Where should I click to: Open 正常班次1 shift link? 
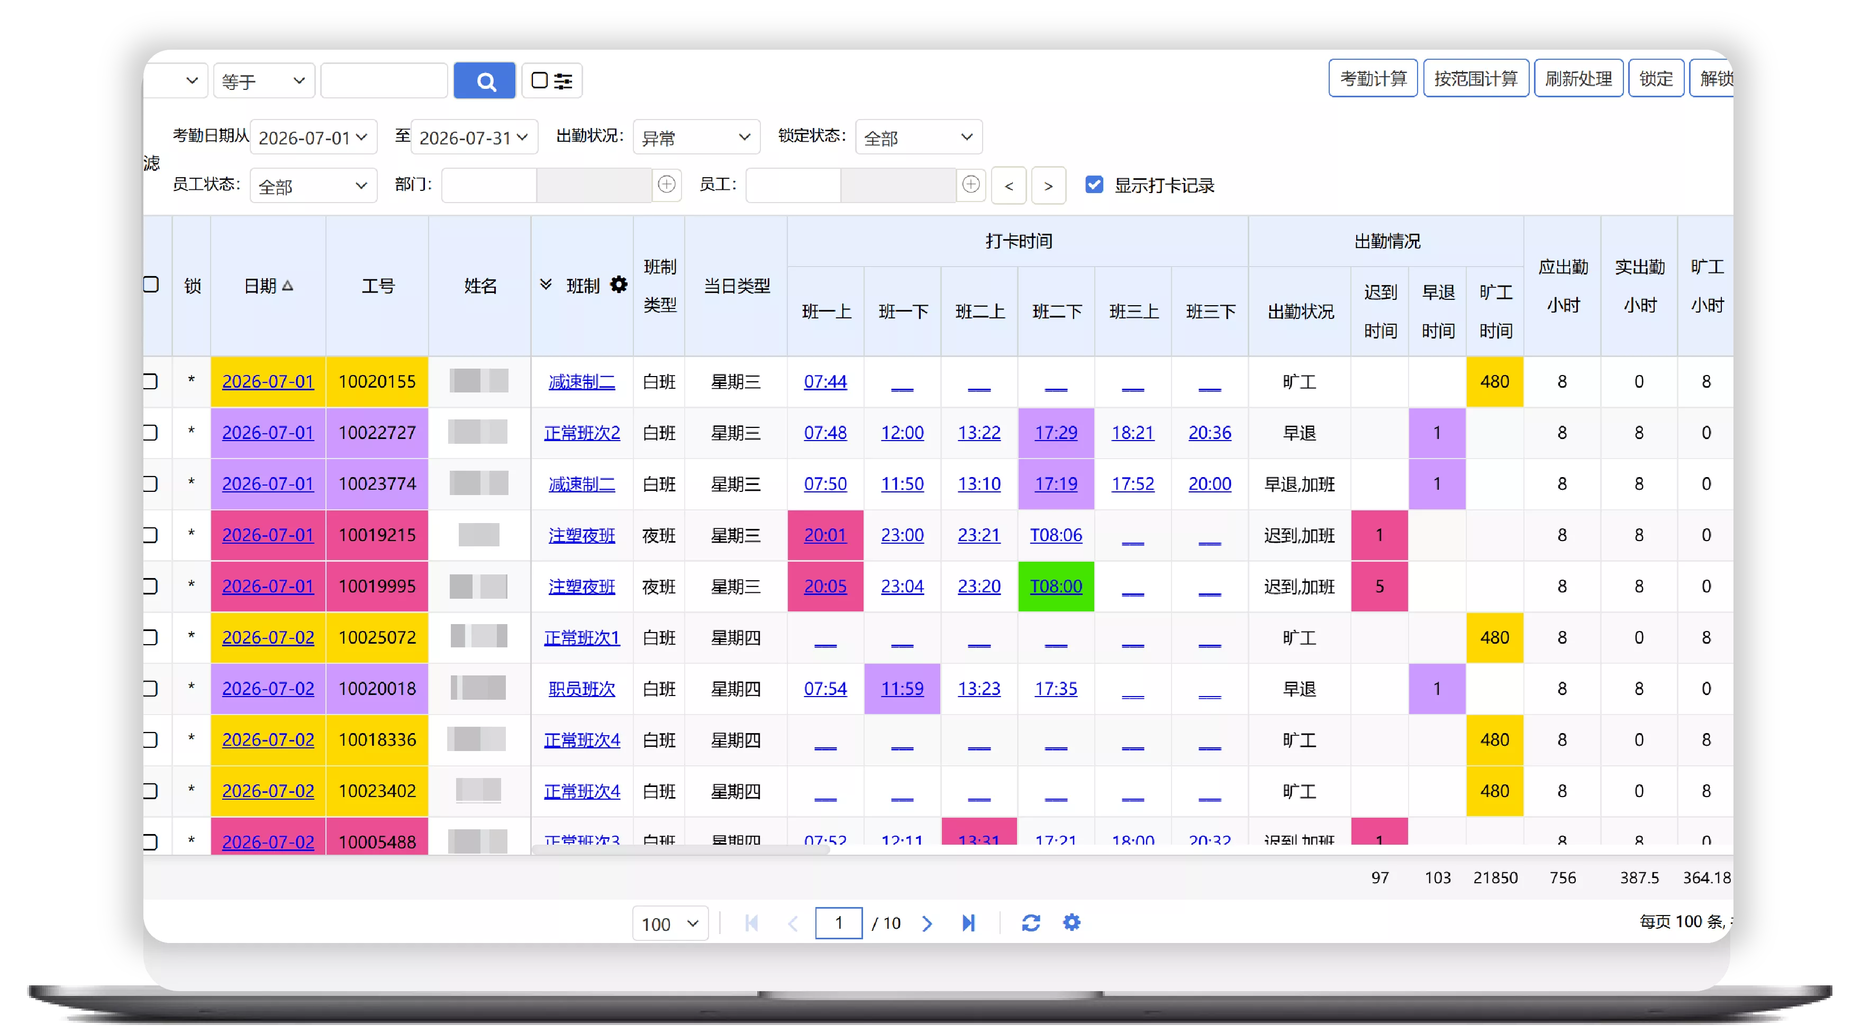point(583,637)
